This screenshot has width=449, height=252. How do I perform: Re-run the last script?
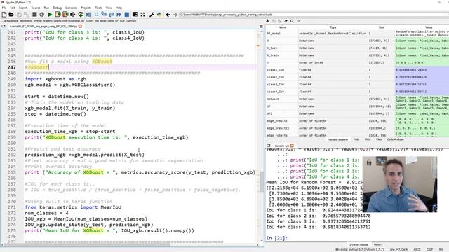point(81,14)
